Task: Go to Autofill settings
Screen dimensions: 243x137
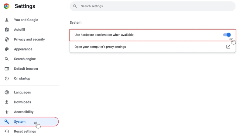Action: (x=19, y=30)
